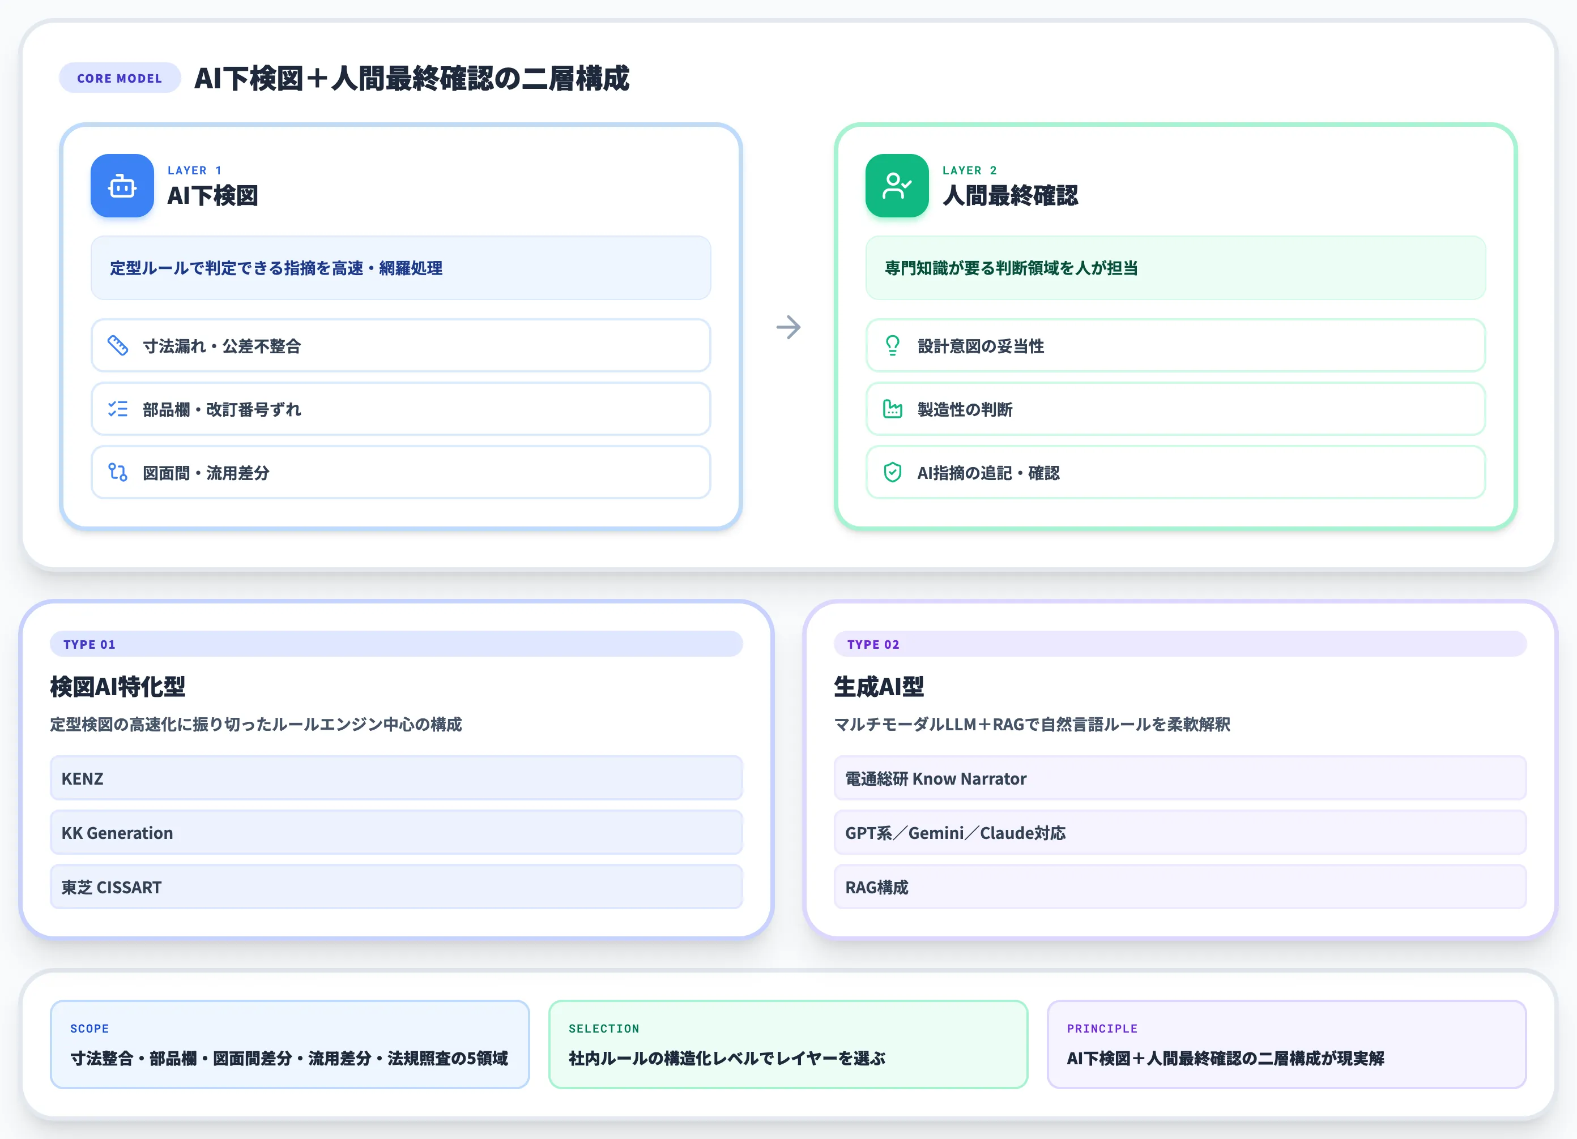
Task: Click the shield check icon beside AI指摘の追記・確認
Action: pos(892,473)
